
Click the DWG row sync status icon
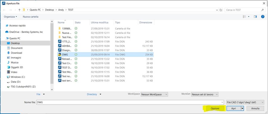tap(76, 54)
